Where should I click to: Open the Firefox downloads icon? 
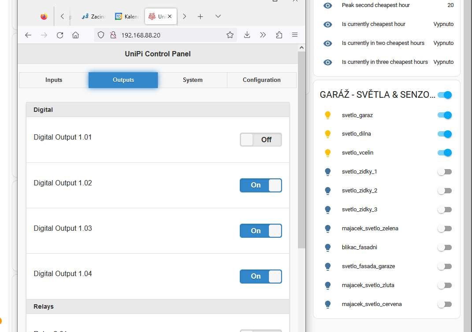(x=247, y=35)
